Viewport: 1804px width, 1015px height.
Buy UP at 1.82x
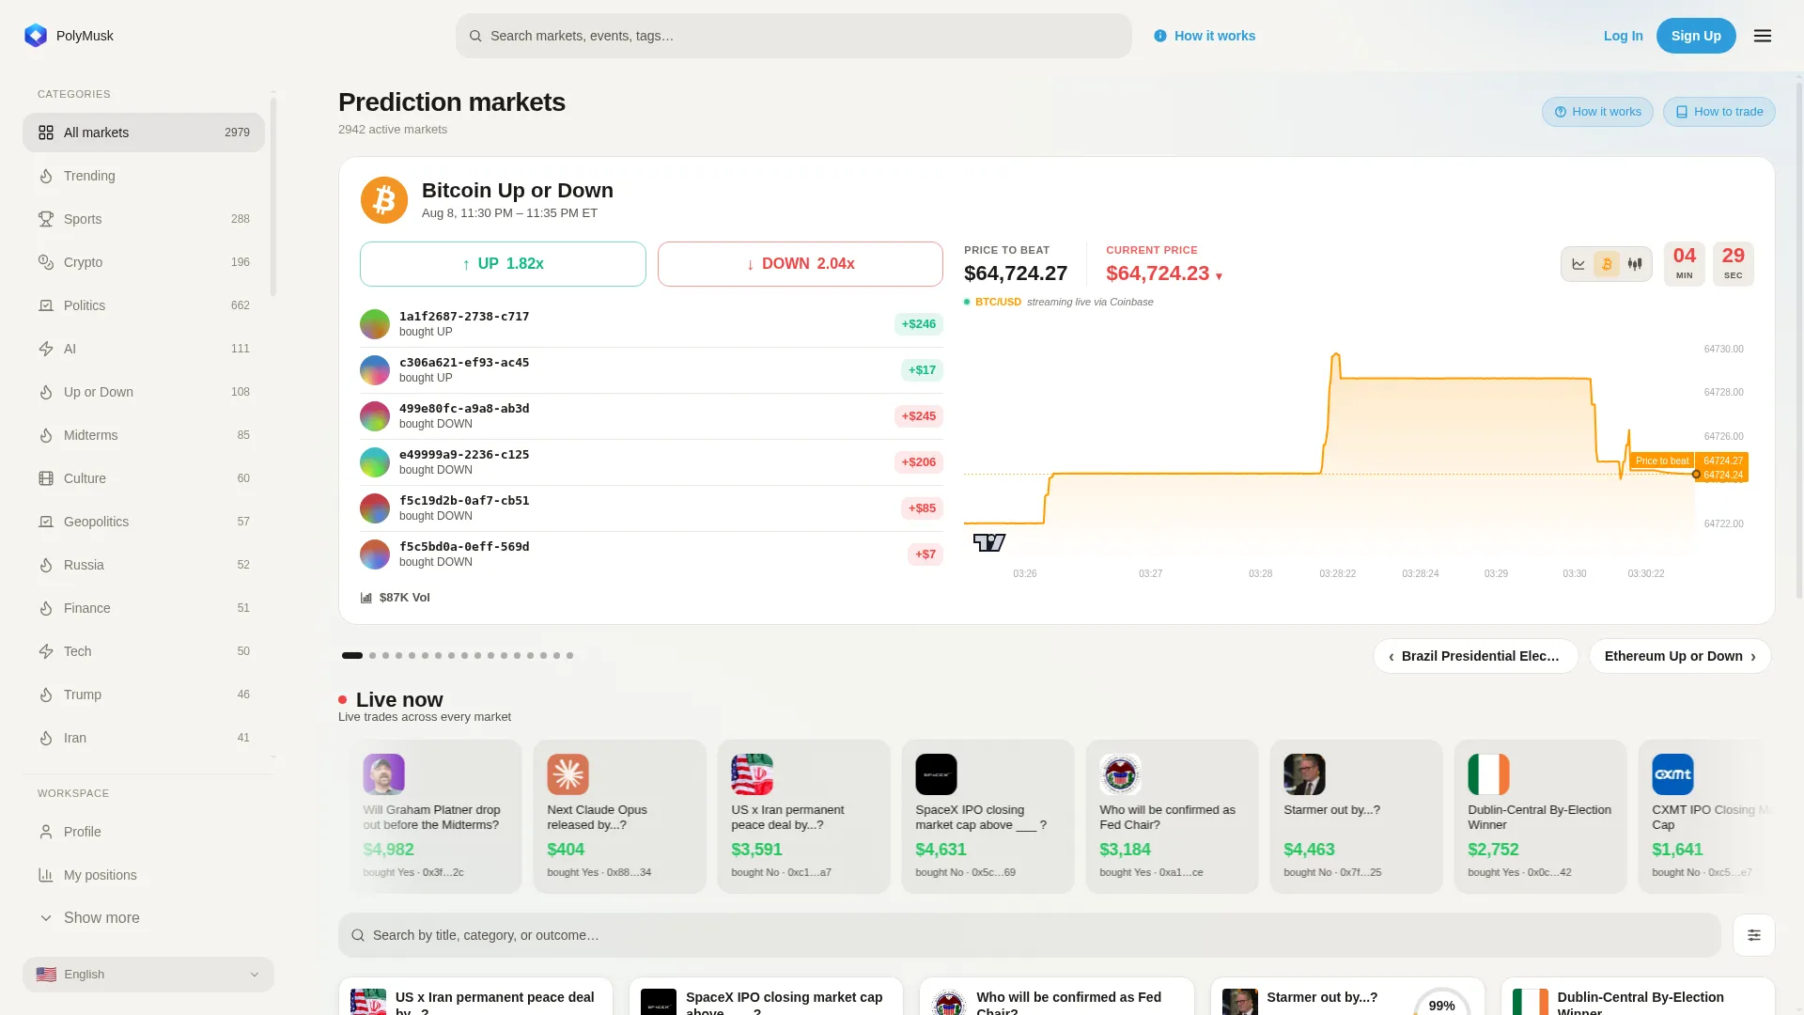(x=503, y=264)
